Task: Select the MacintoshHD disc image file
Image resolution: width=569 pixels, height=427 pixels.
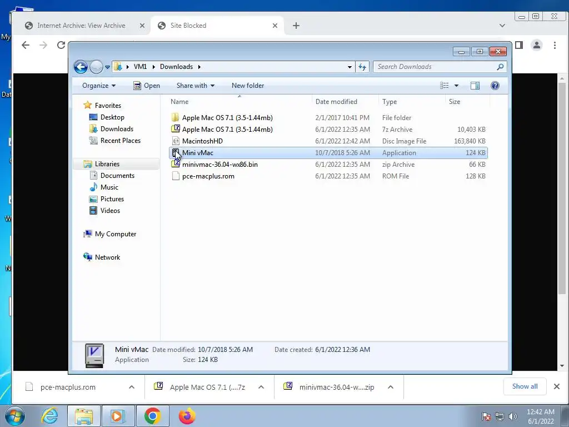Action: click(x=328, y=141)
